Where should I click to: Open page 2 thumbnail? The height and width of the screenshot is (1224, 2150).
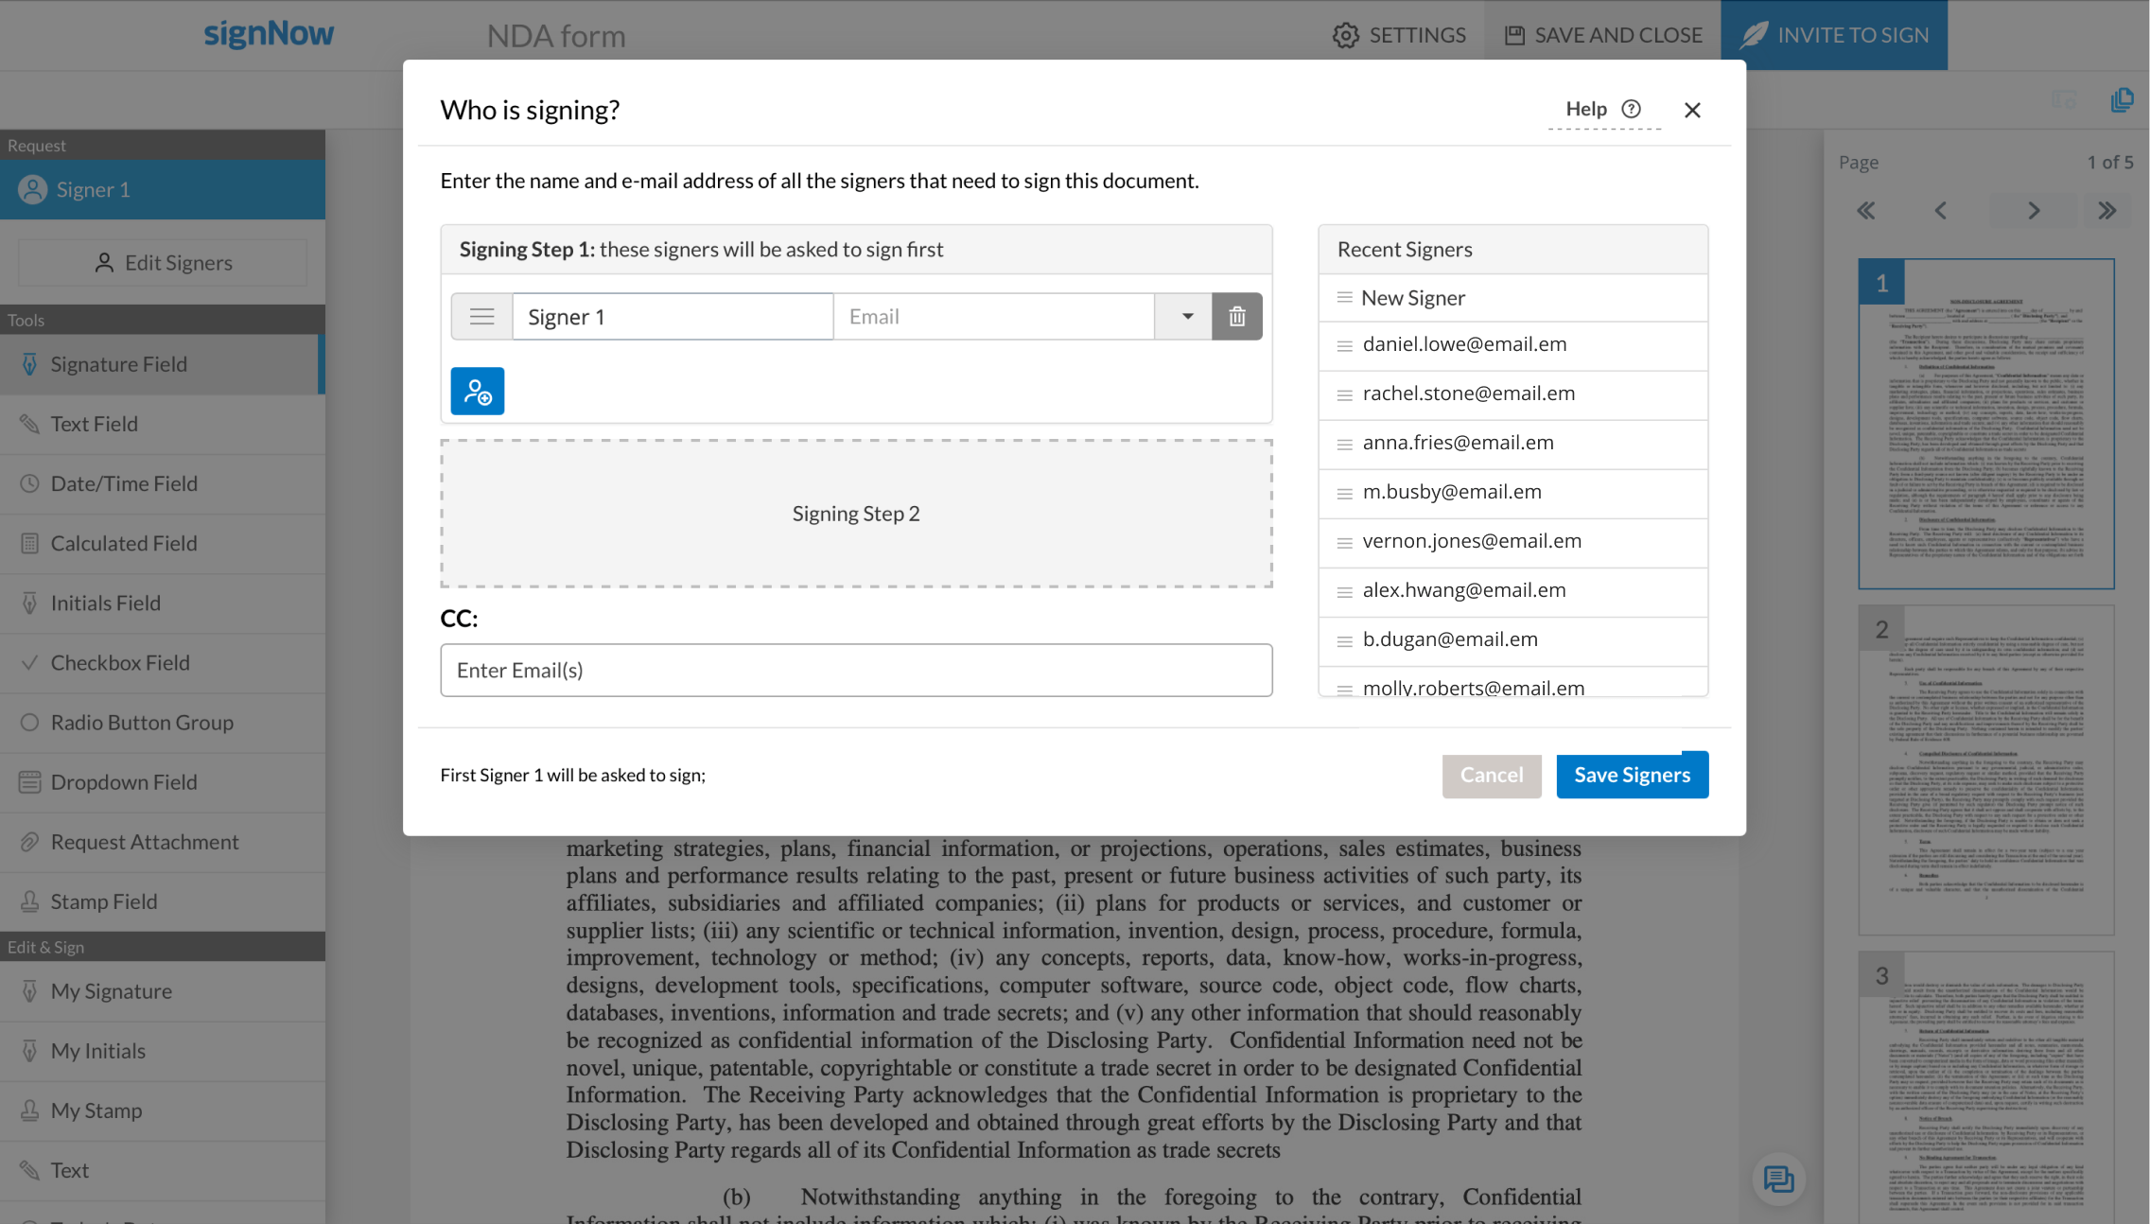[x=1985, y=770]
